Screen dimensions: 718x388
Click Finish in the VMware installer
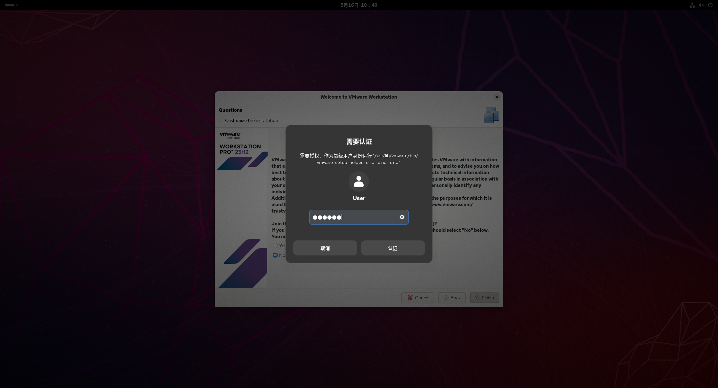484,298
